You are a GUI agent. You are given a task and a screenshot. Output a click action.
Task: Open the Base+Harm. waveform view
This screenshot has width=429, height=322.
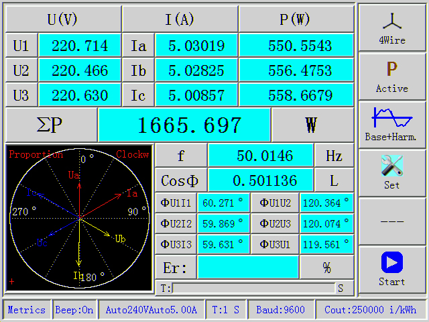coord(391,124)
